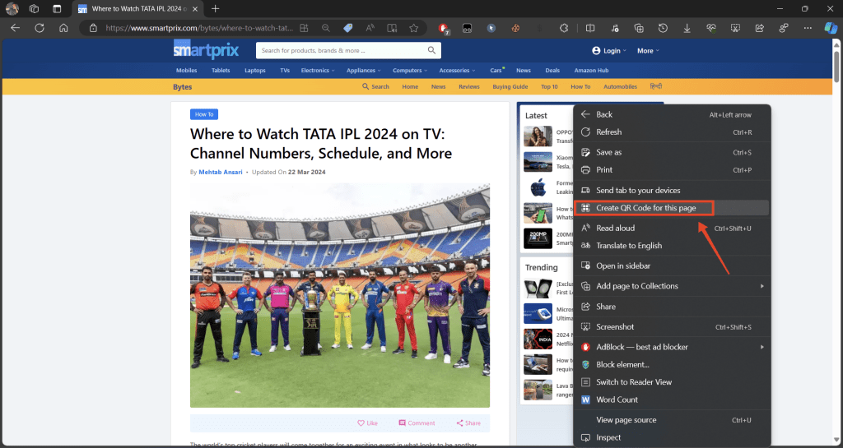Image resolution: width=843 pixels, height=448 pixels.
Task: Click the toolbar share icon
Action: 760,28
